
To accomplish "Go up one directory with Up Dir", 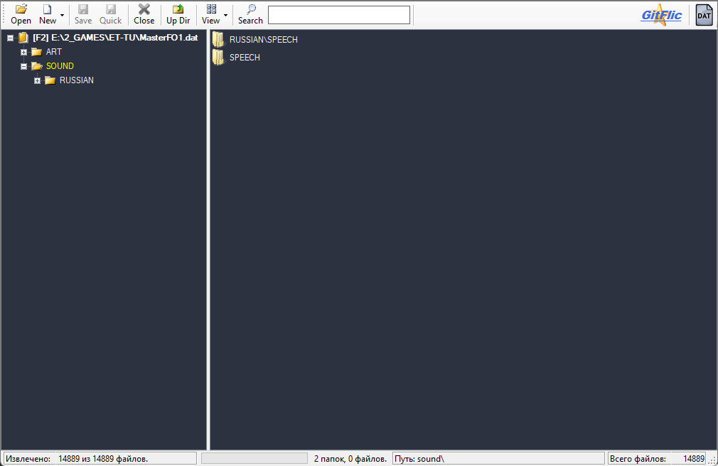I will point(178,15).
